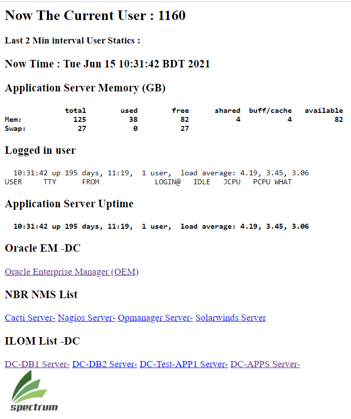Open the Oracle Enterprise Manager (OEM) link
The height and width of the screenshot is (419, 351).
(71, 272)
